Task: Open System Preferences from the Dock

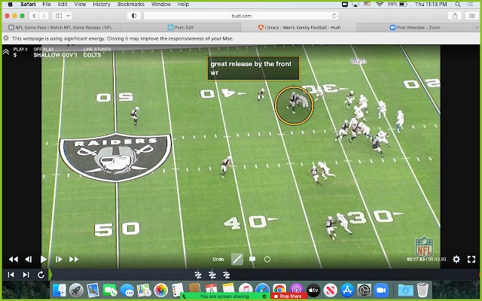Action: click(x=365, y=290)
